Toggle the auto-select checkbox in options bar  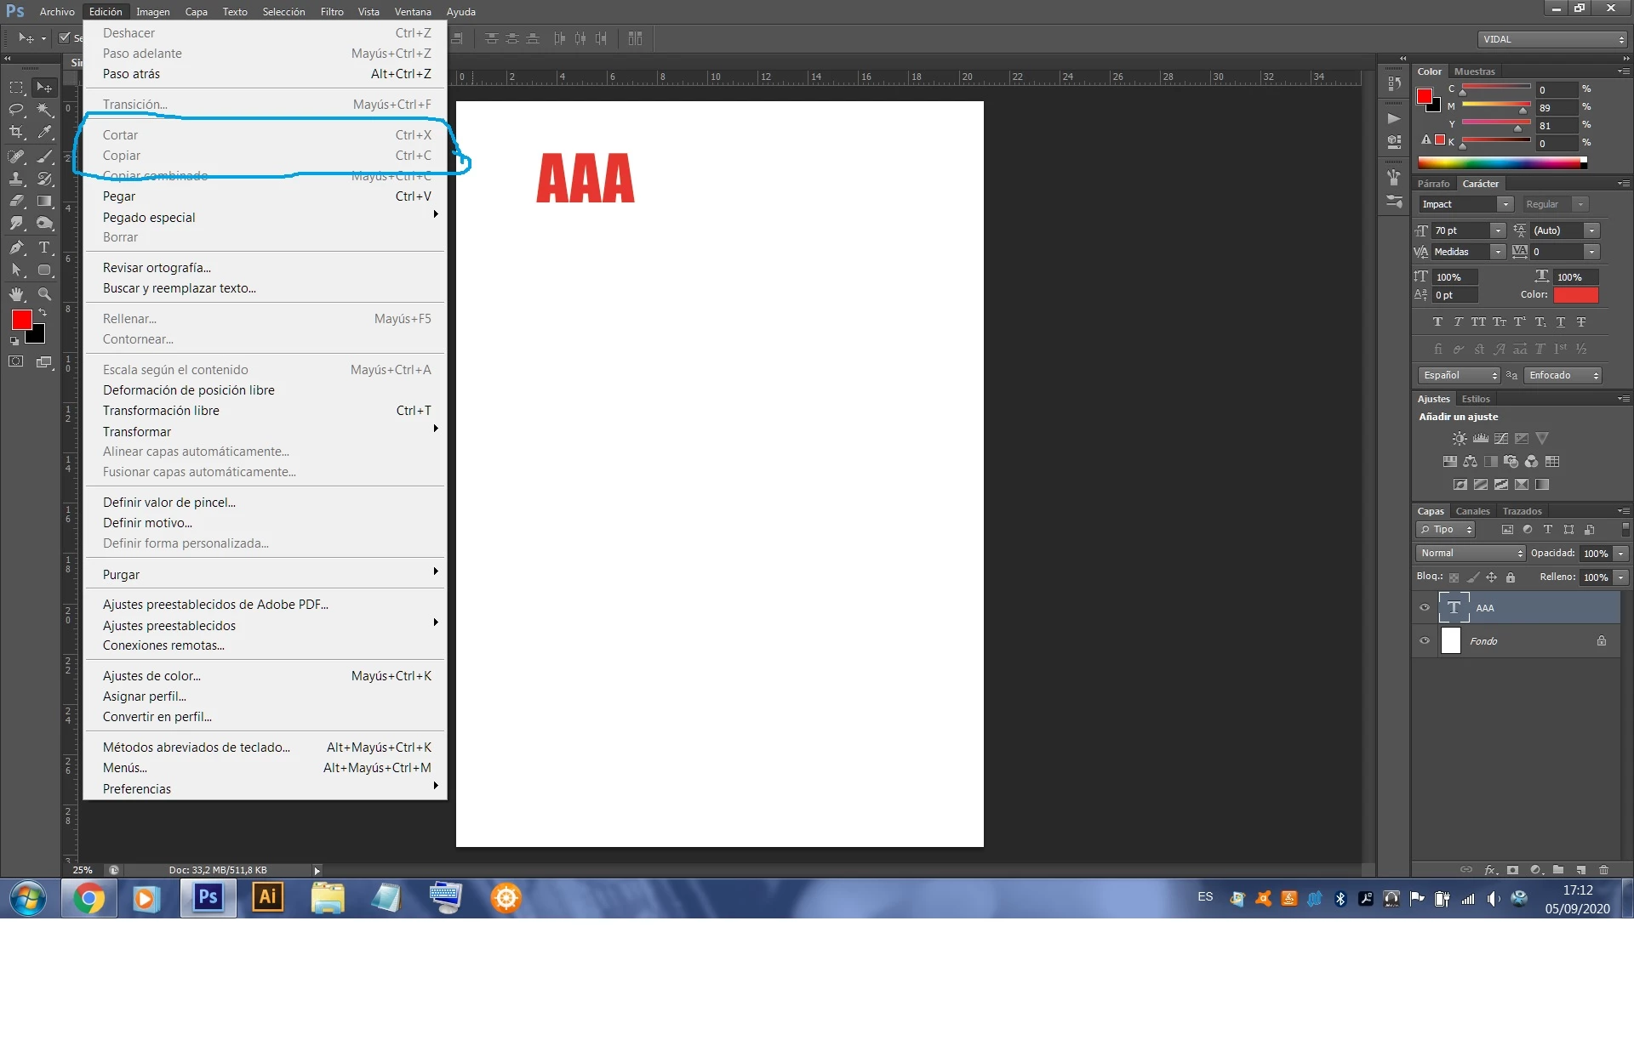click(65, 38)
